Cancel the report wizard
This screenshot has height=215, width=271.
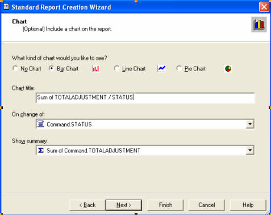pos(207,205)
